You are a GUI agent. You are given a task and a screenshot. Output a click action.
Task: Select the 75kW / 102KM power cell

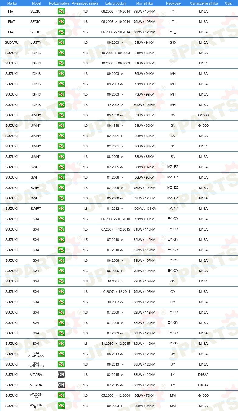tap(145, 188)
